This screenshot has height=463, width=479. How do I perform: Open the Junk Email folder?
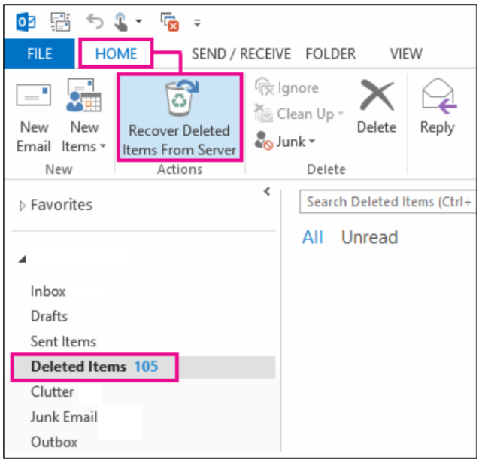click(64, 417)
